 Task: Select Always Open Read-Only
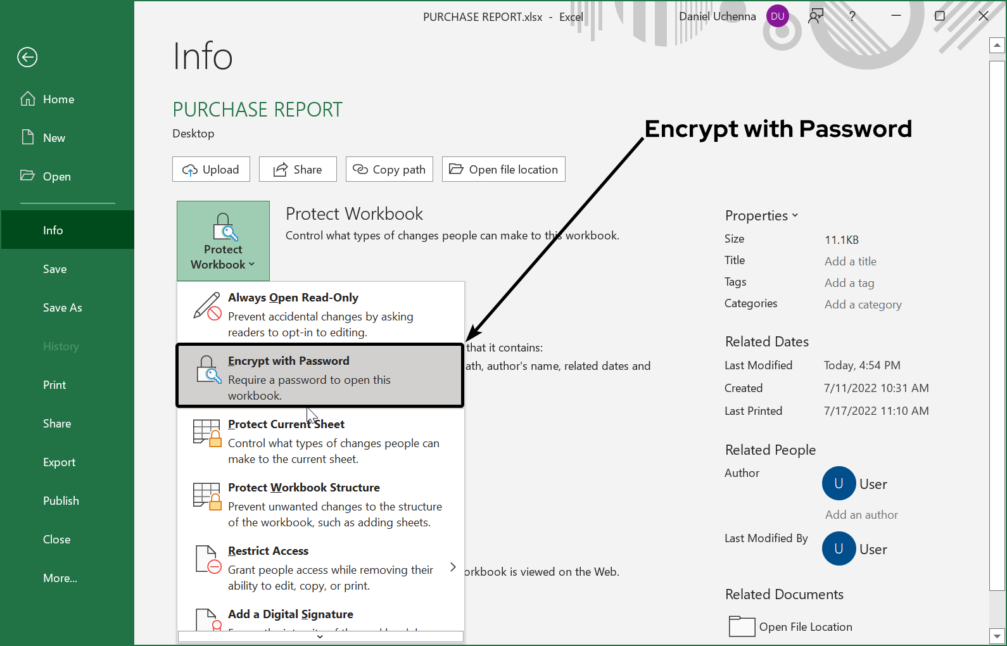pos(293,297)
